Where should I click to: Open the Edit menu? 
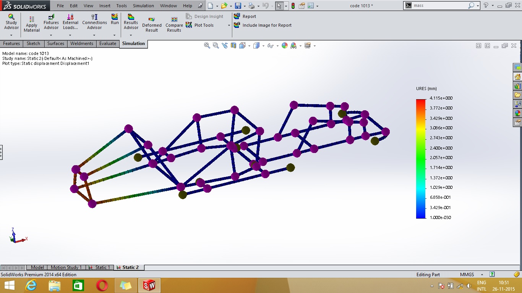click(74, 6)
